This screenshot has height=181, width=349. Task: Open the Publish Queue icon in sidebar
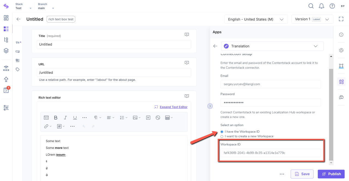click(x=6, y=68)
